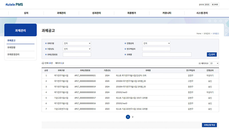Open the 테스트 국가연구개발사업(단년차) 과제 row
The height and width of the screenshot is (133, 229).
pos(131,75)
